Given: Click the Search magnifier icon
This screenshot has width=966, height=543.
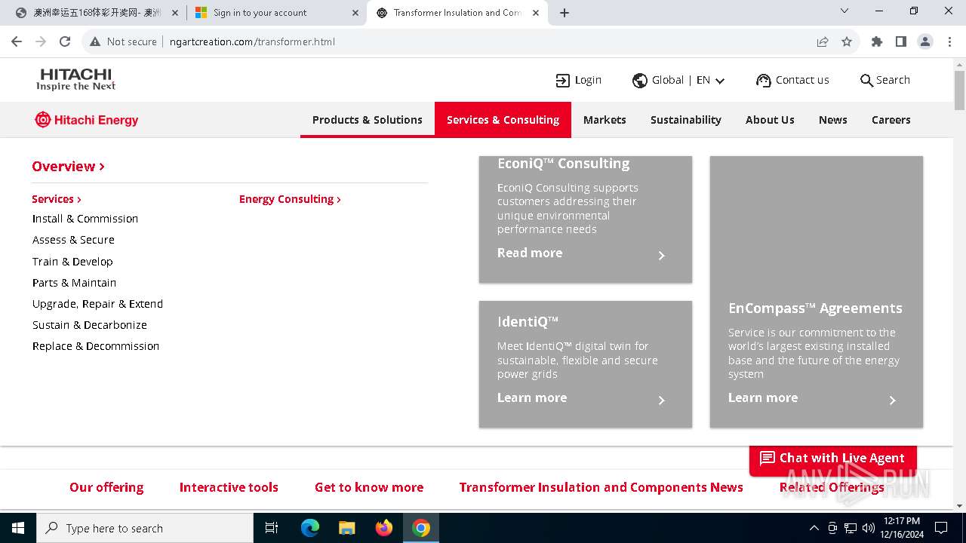Looking at the screenshot, I should click(x=866, y=81).
